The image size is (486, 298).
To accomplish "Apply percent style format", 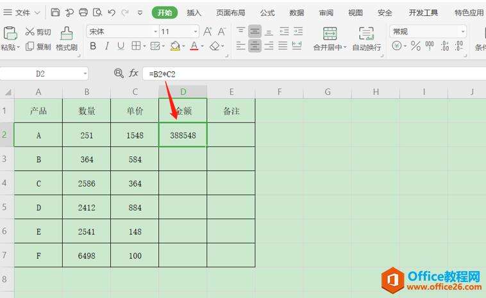I will point(415,46).
